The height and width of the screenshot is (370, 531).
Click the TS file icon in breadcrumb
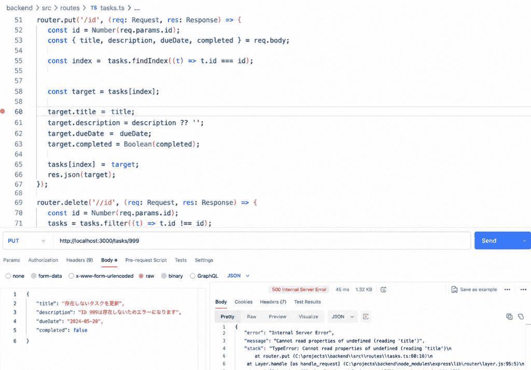pyautogui.click(x=94, y=8)
